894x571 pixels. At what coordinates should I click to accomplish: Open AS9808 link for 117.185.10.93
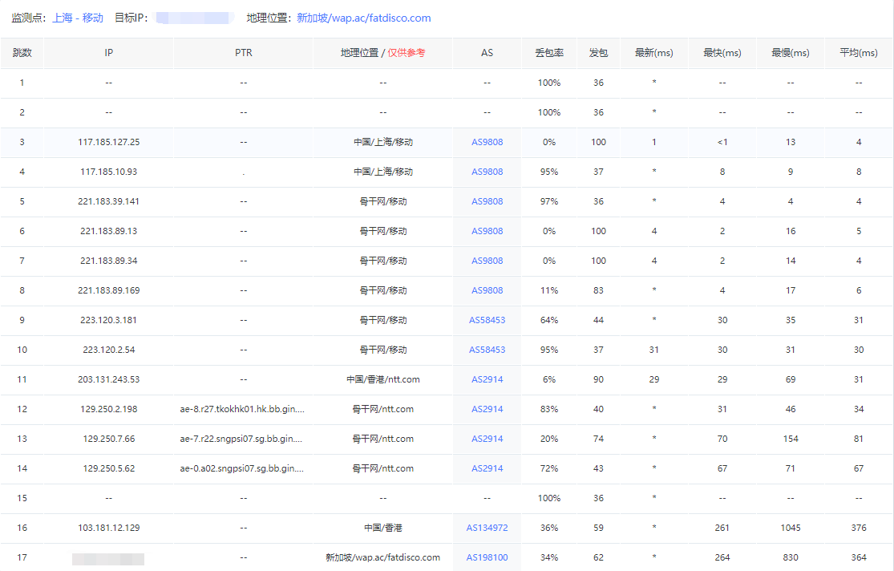click(x=487, y=172)
